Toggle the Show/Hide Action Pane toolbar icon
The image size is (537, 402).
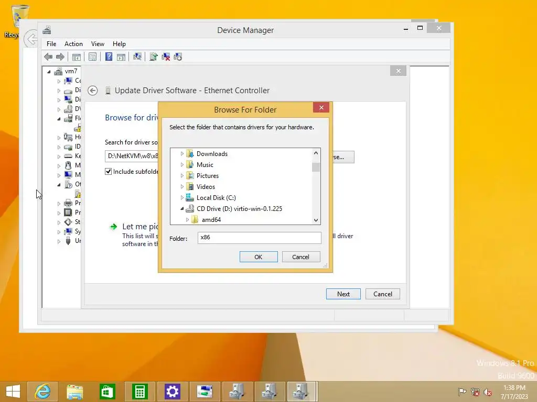[121, 57]
